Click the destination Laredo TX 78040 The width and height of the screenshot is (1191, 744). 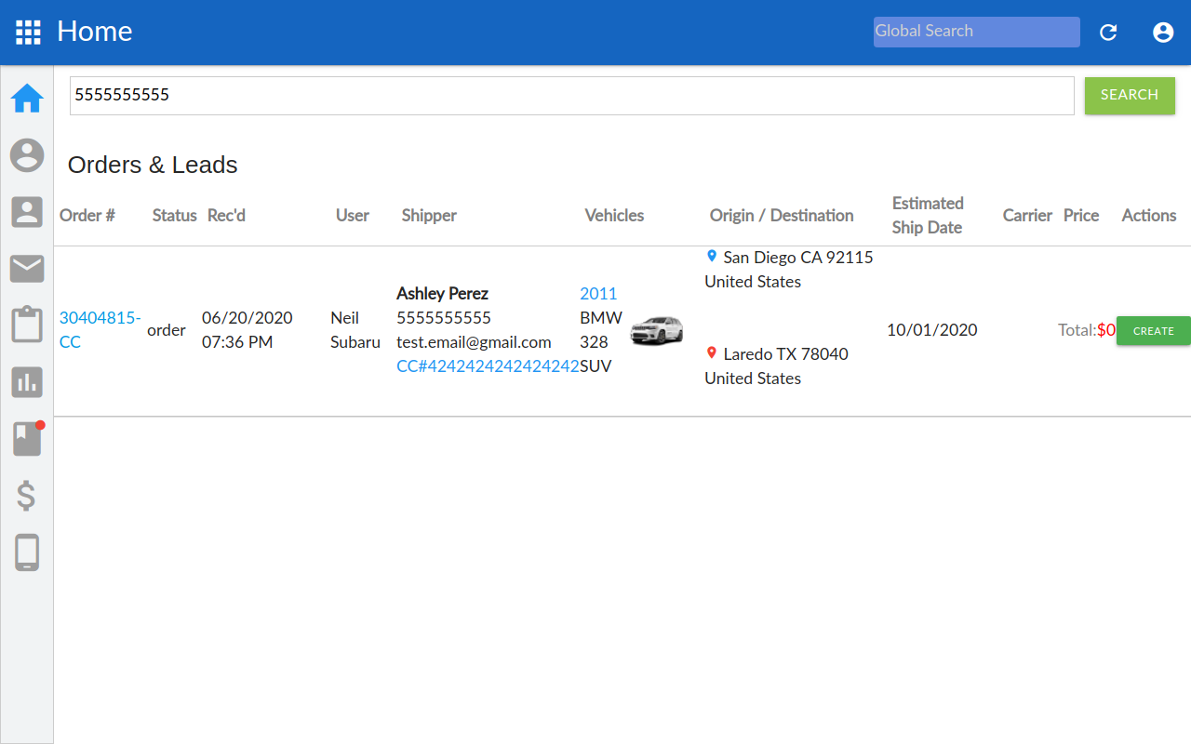pos(786,353)
